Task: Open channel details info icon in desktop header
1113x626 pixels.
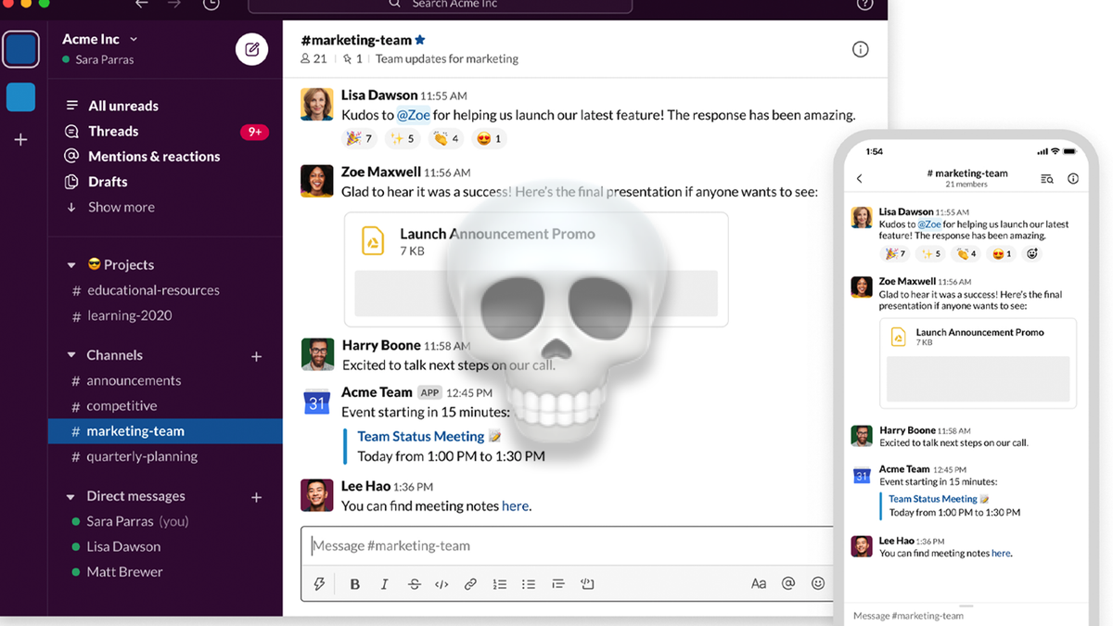Action: point(860,49)
